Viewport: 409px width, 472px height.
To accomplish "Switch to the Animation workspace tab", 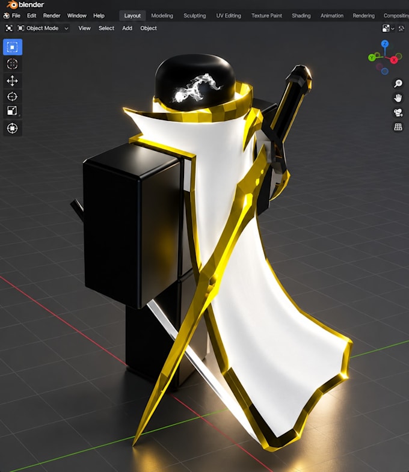I will 332,16.
